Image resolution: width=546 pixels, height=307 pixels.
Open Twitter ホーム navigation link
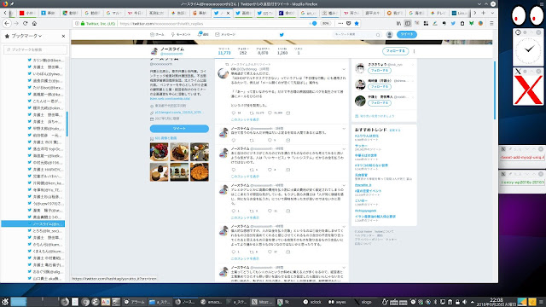[x=157, y=34]
